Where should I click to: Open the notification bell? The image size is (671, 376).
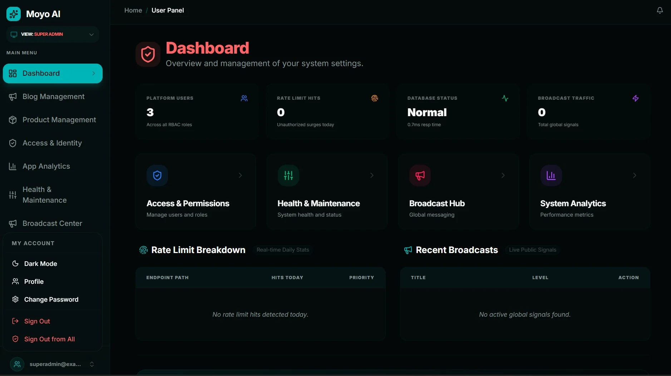point(660,10)
